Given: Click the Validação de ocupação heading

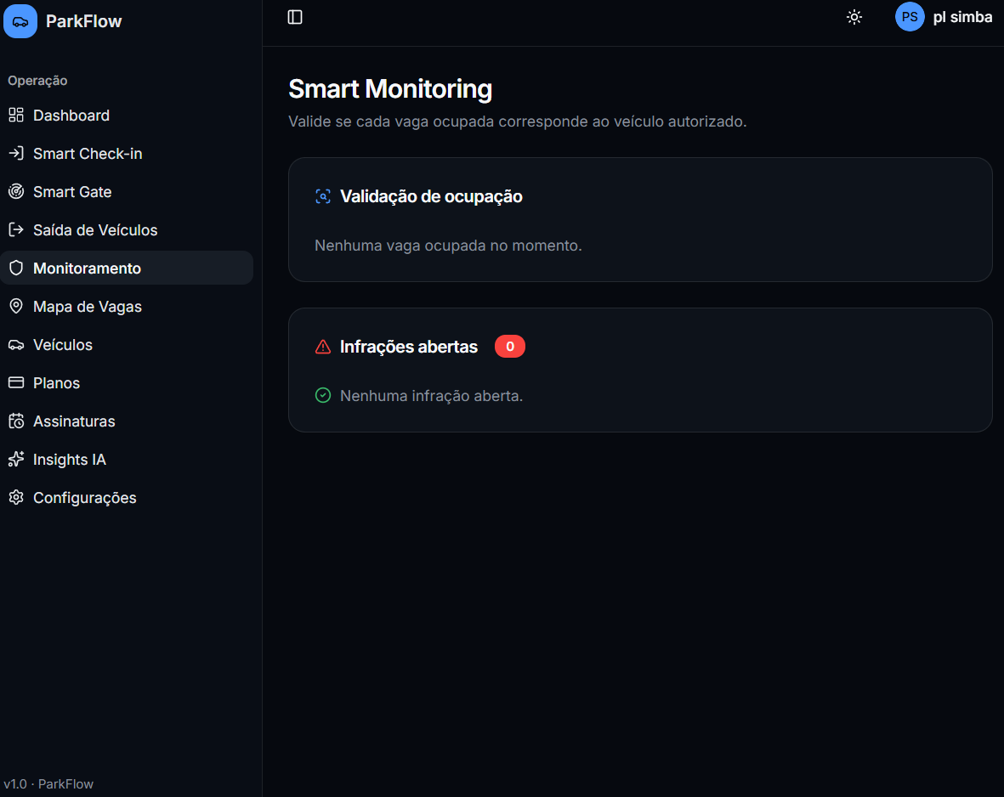Looking at the screenshot, I should click(x=431, y=196).
